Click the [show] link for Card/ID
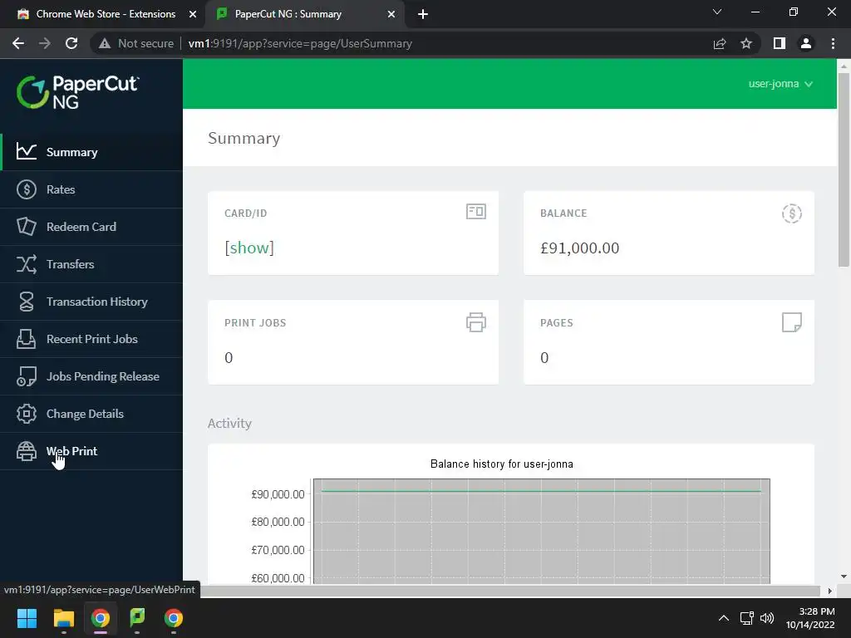851x638 pixels. click(x=249, y=248)
